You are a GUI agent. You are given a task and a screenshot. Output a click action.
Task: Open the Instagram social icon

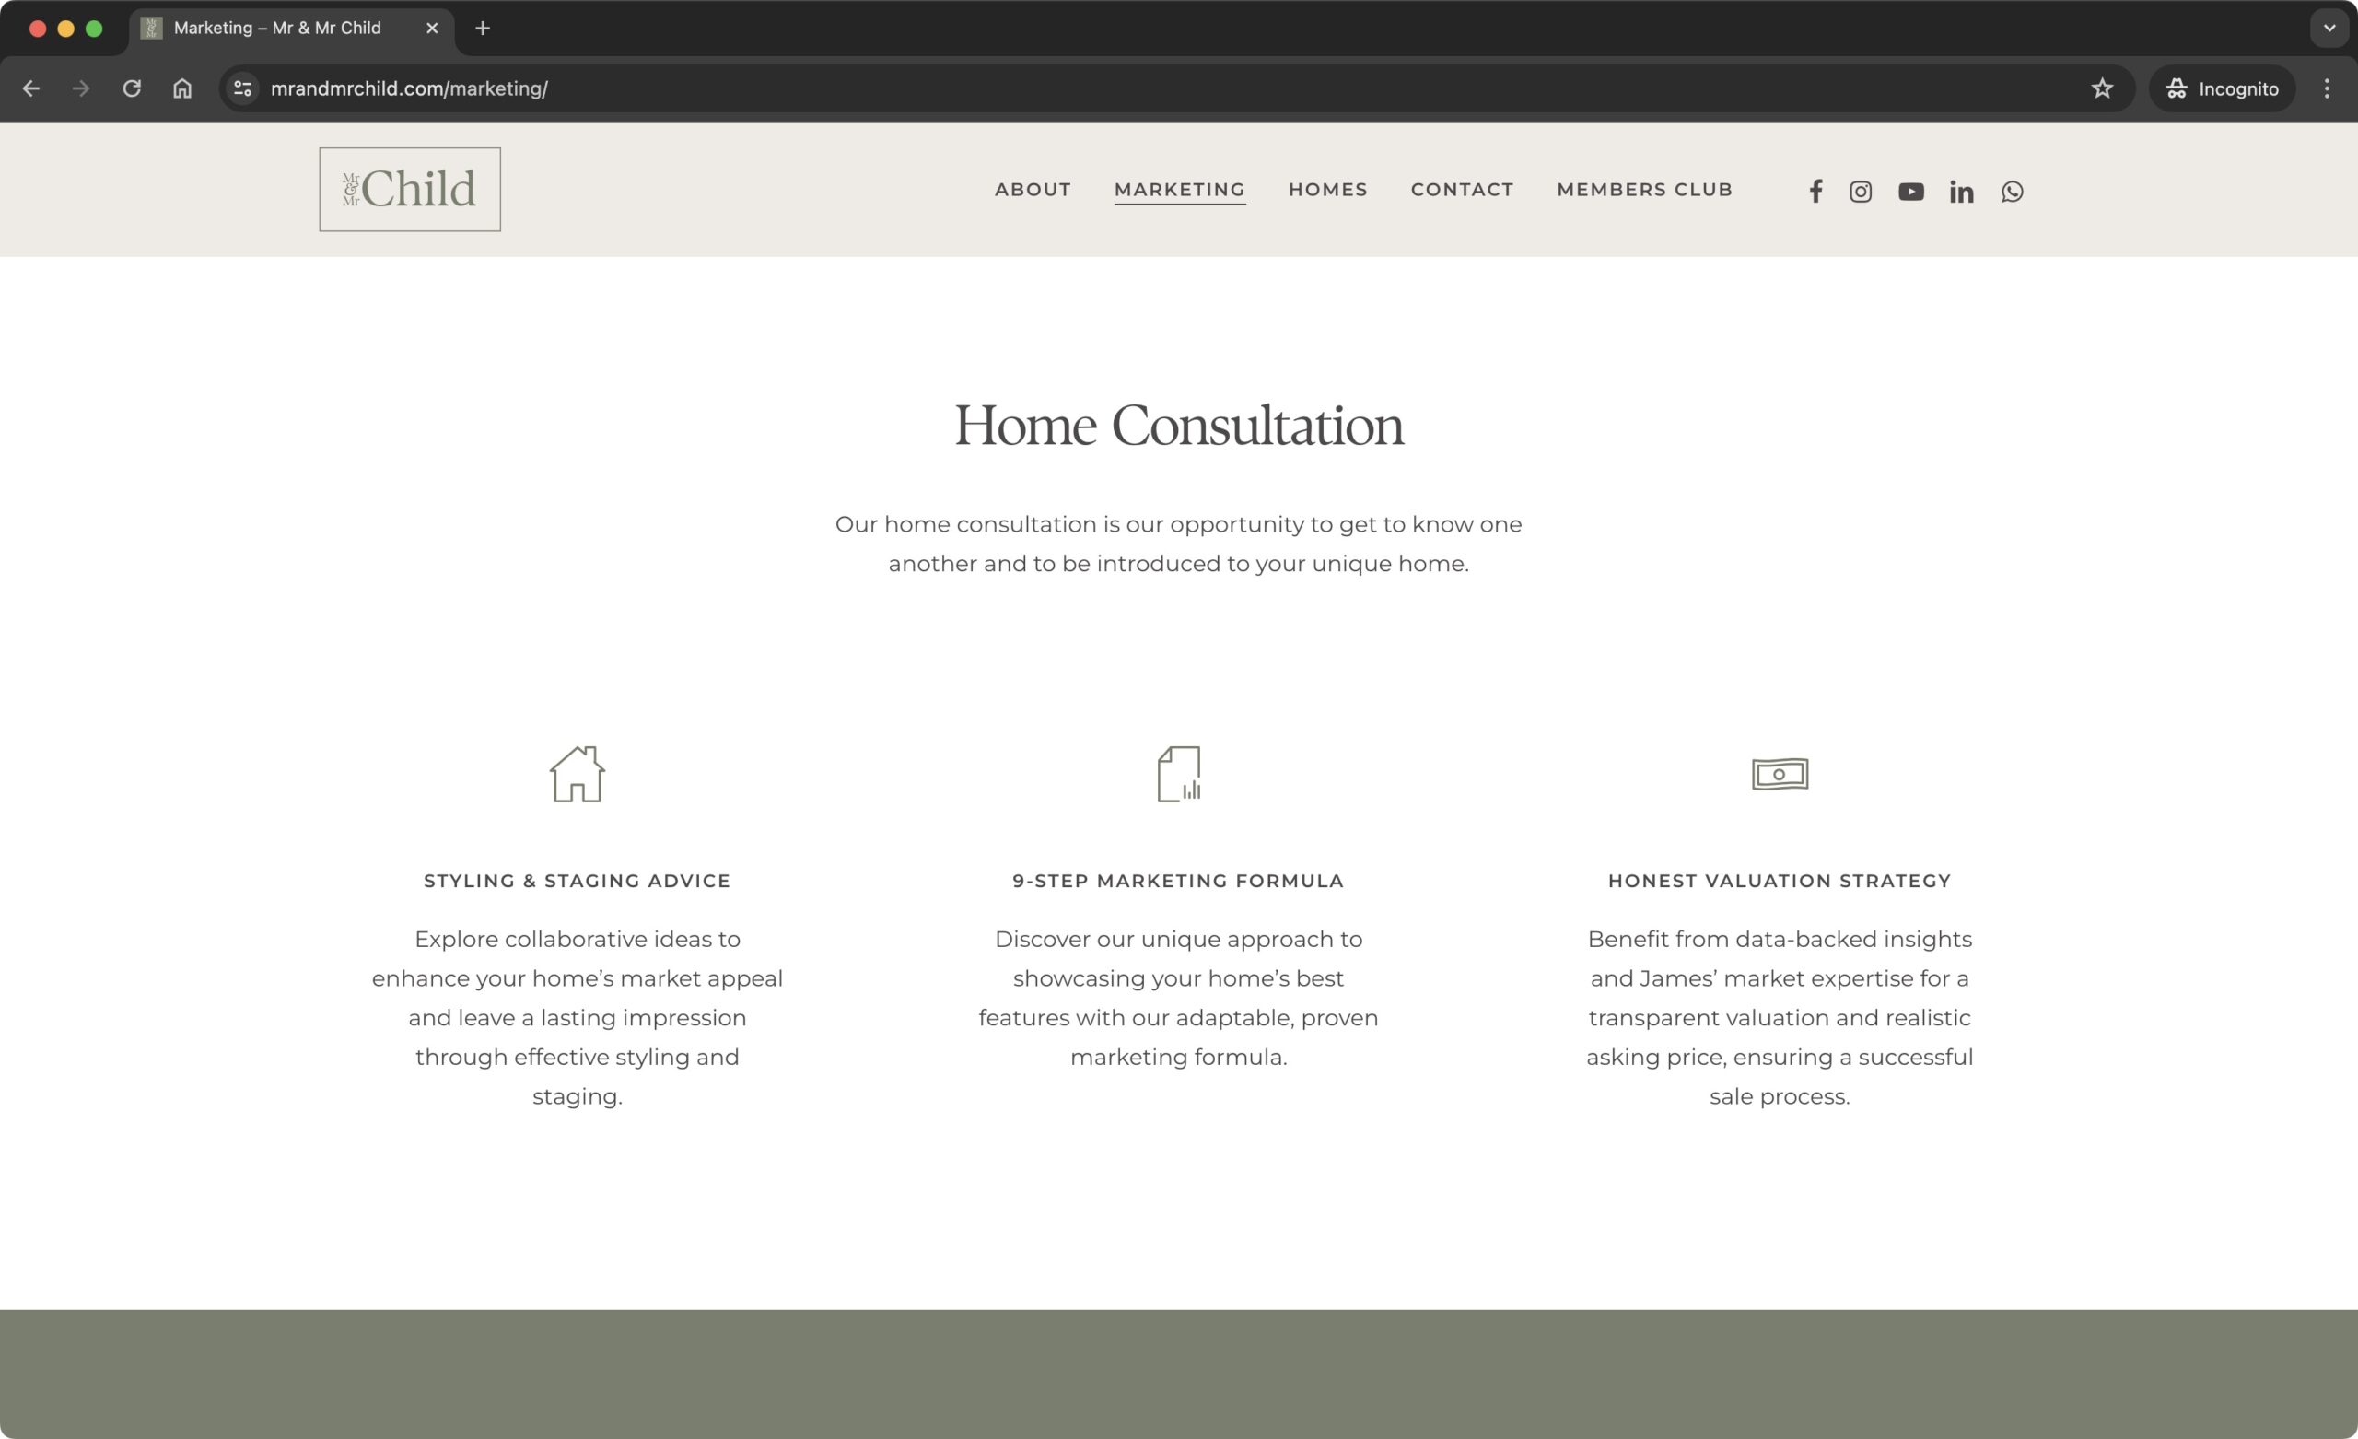(x=1860, y=192)
